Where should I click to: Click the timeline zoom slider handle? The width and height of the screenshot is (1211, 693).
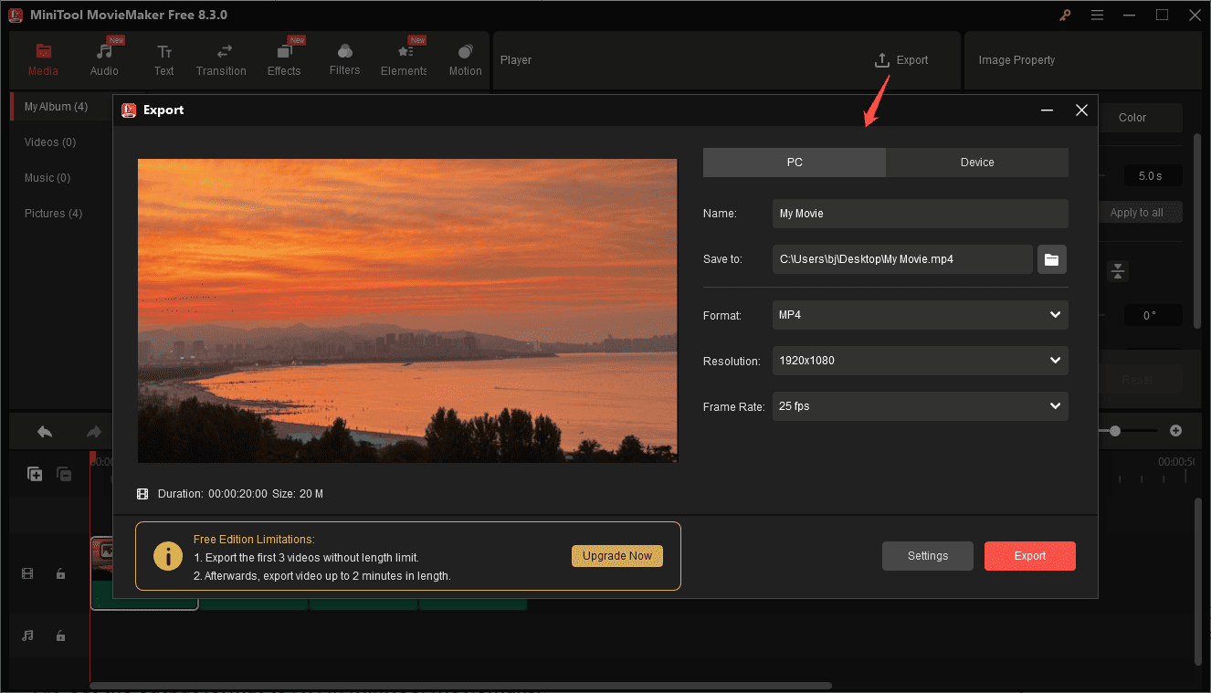click(1115, 431)
